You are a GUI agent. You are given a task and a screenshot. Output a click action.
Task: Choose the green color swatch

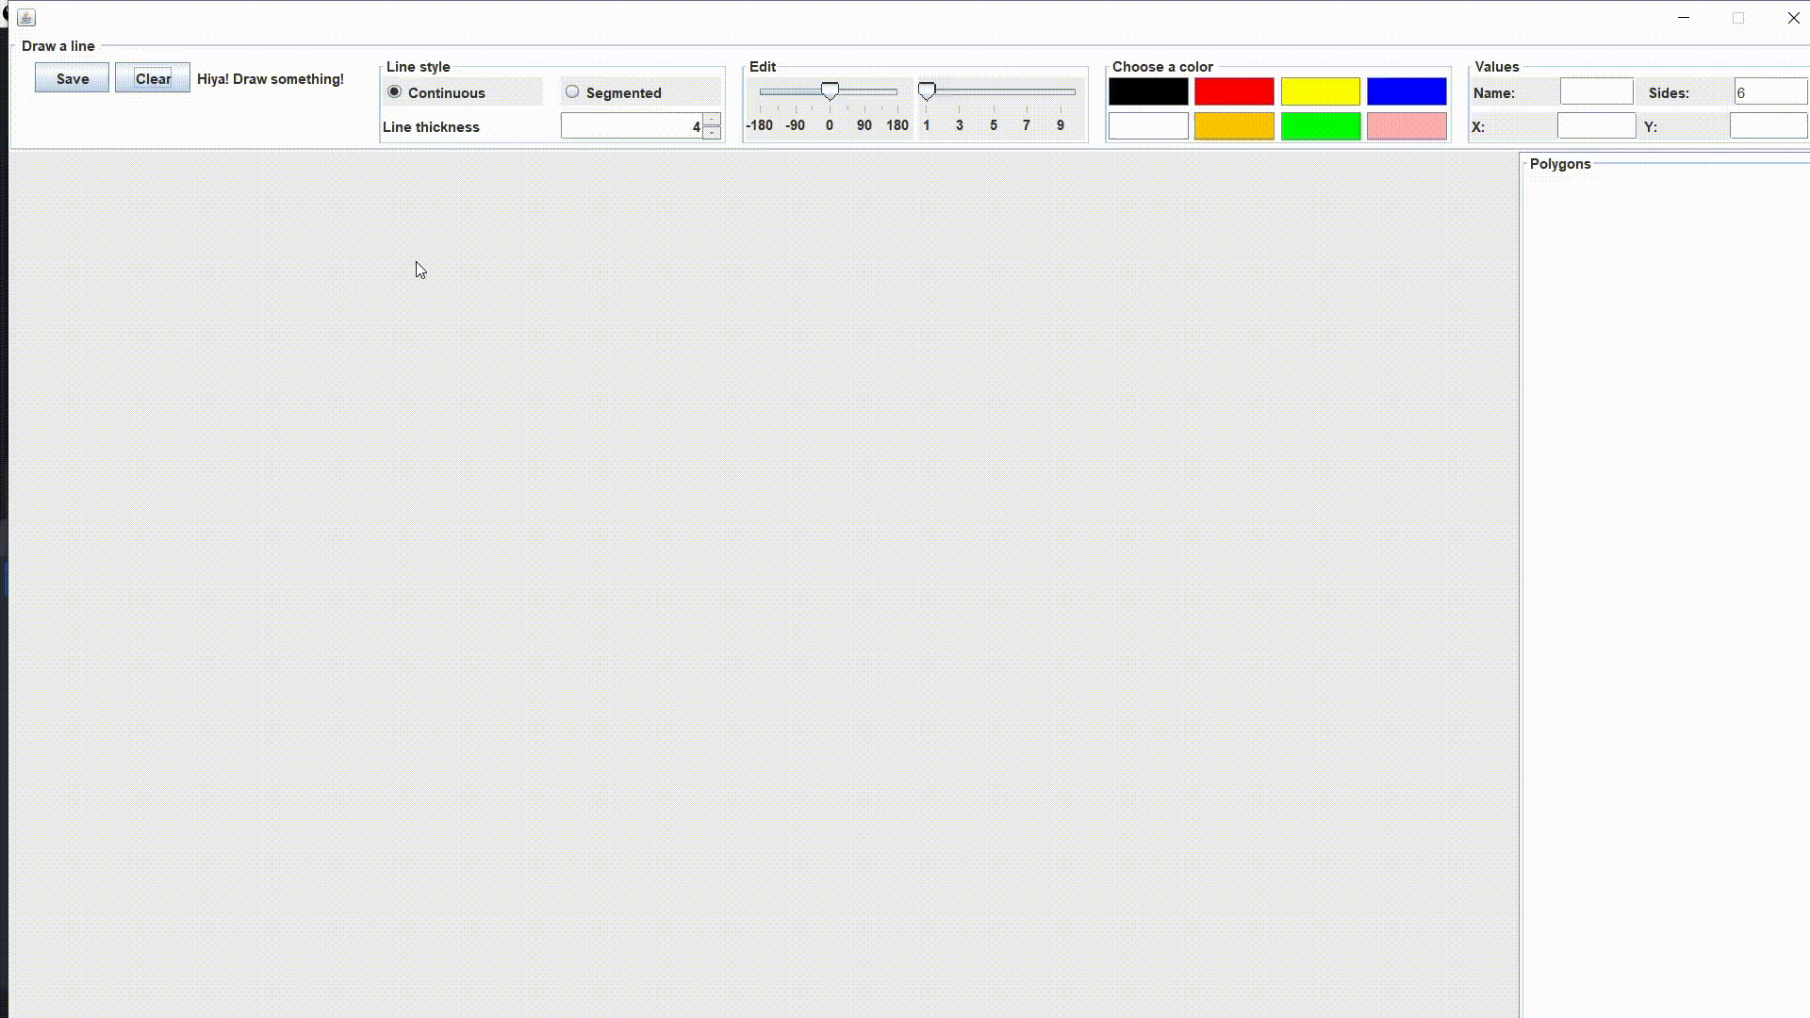pyautogui.click(x=1320, y=126)
